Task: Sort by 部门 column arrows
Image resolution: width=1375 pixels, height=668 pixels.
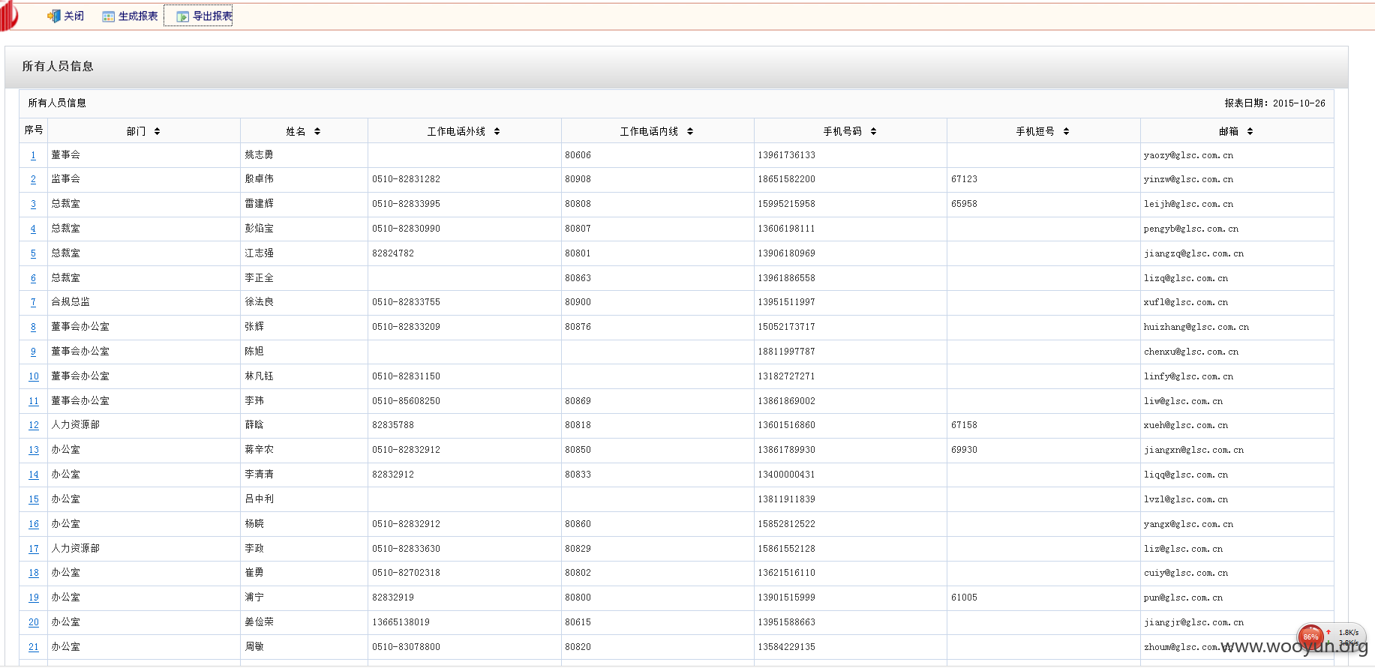Action: coord(157,131)
